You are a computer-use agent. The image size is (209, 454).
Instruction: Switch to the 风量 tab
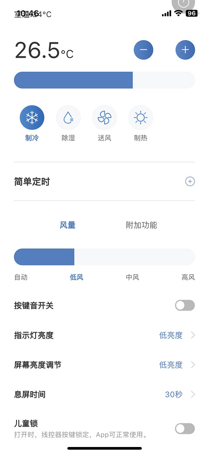pyautogui.click(x=68, y=225)
